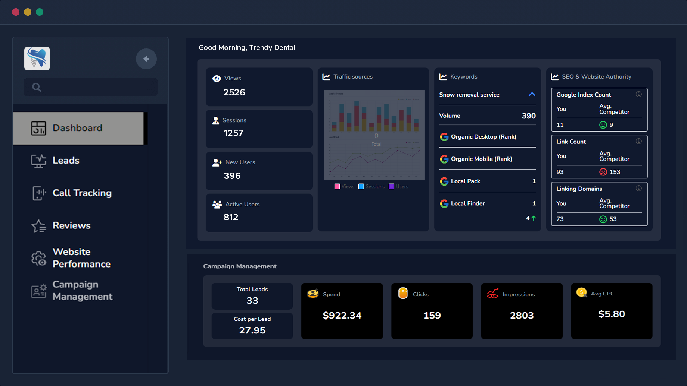The height and width of the screenshot is (386, 687).
Task: Click the Local Pack label
Action: click(x=466, y=181)
